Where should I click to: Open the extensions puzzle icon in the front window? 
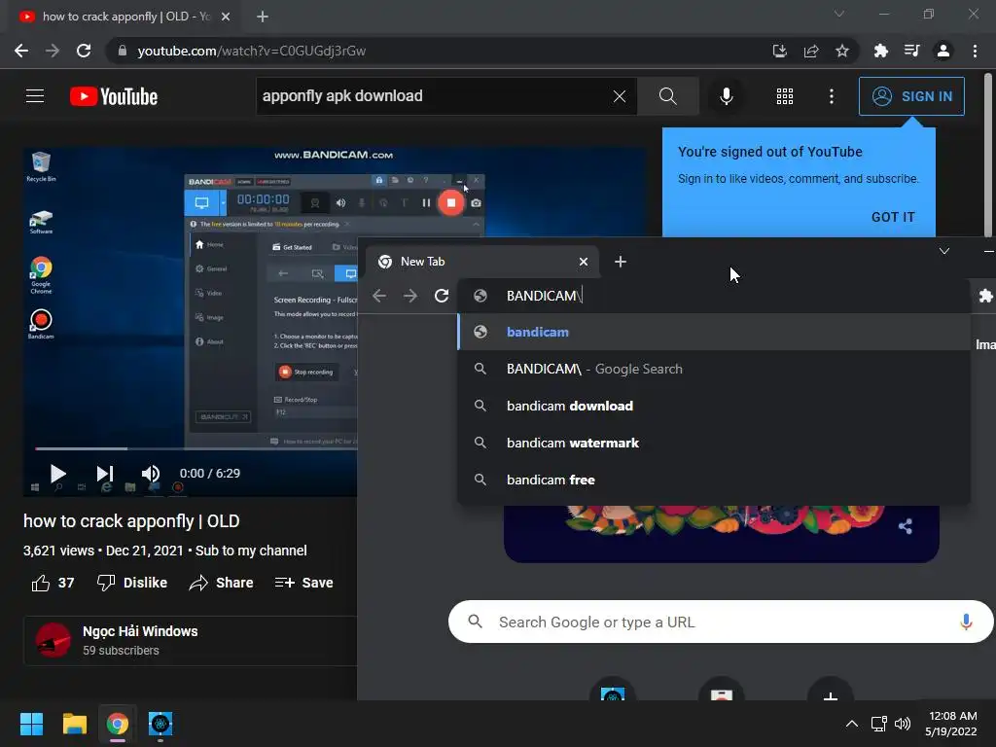point(985,296)
